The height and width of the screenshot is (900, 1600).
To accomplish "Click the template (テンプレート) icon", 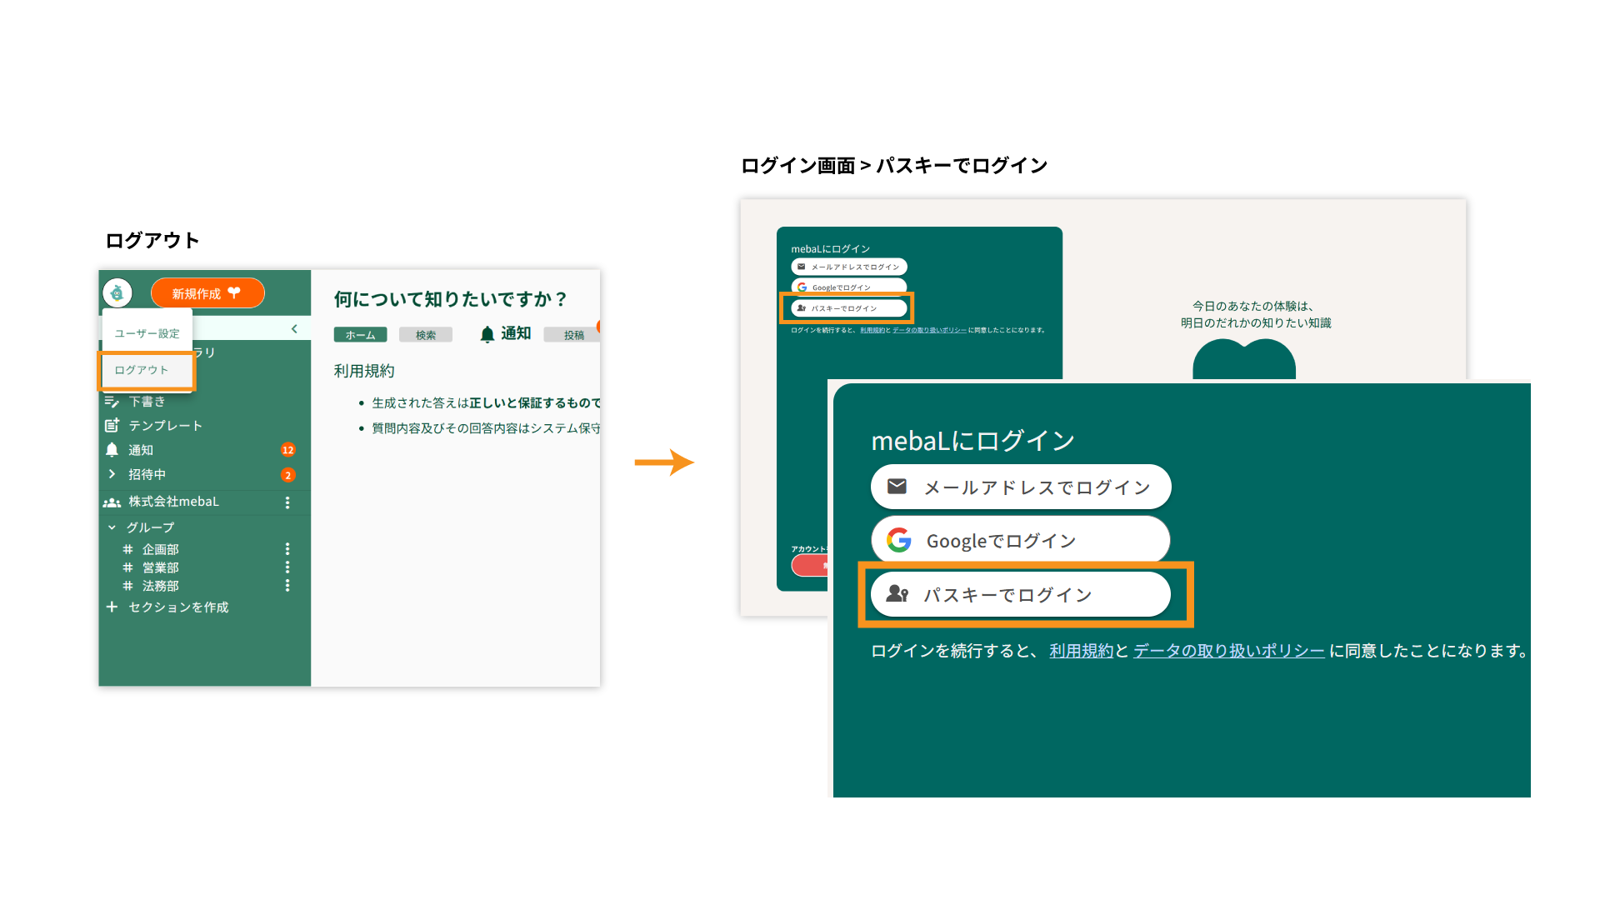I will coord(112,426).
